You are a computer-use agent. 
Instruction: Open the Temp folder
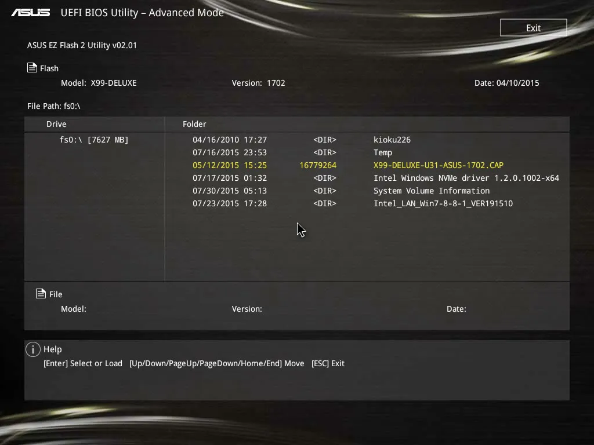383,152
